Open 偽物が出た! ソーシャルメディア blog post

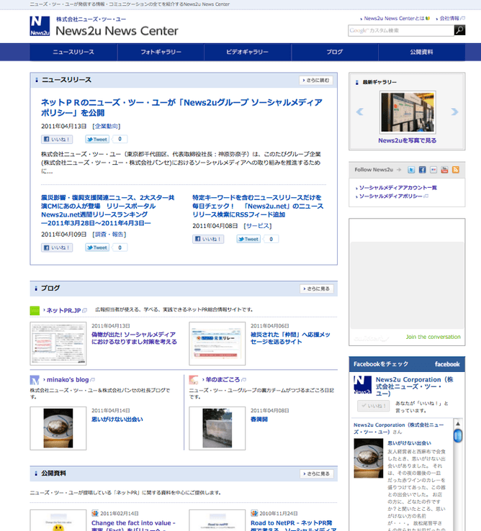click(x=134, y=338)
